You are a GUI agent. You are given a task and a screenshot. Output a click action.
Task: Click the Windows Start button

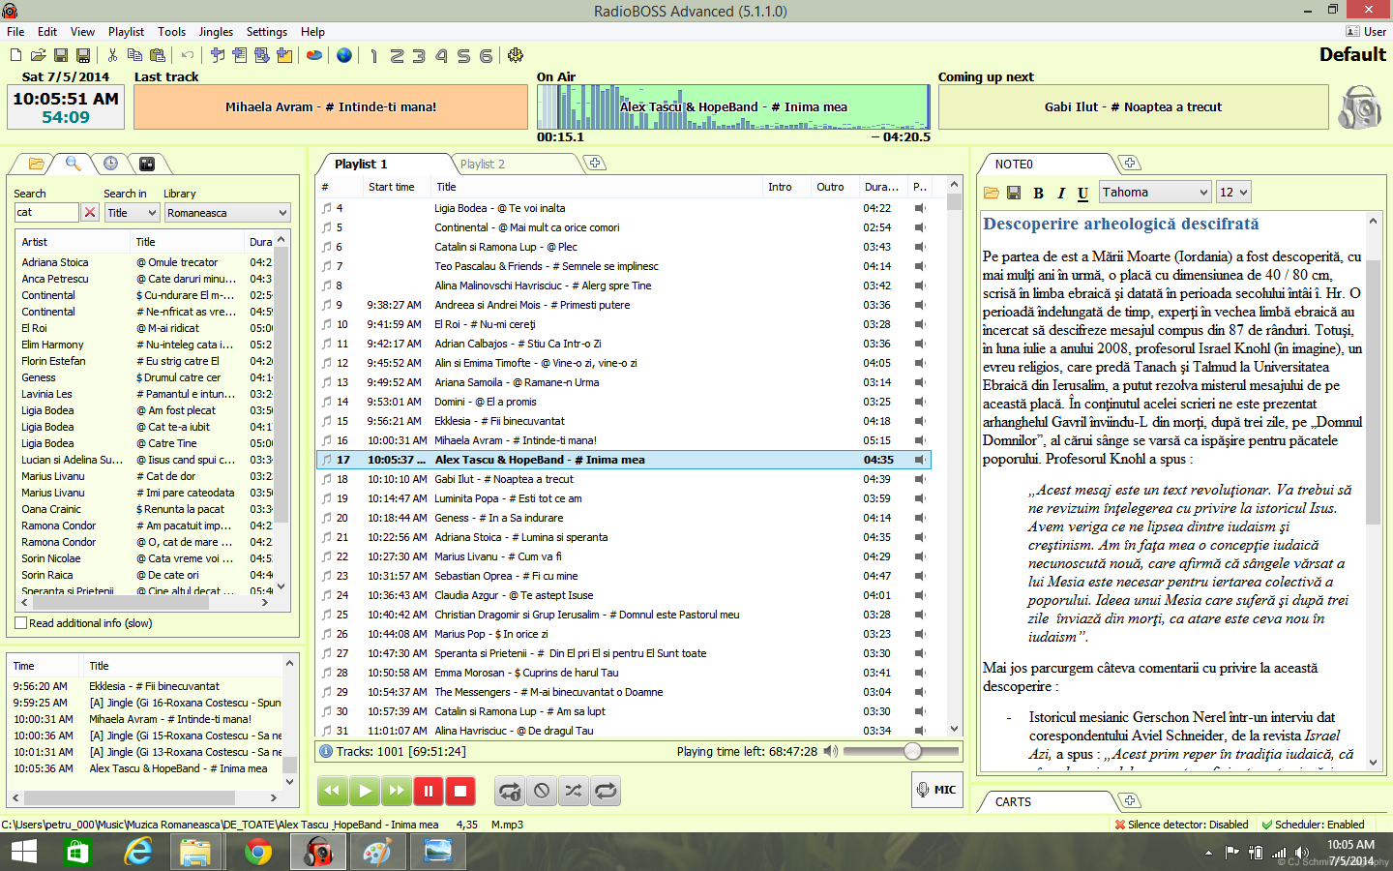coord(23,852)
